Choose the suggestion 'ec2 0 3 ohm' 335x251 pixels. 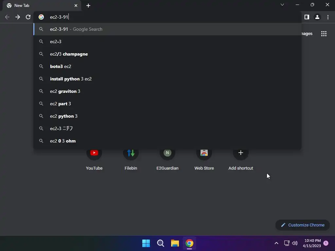coord(167,141)
